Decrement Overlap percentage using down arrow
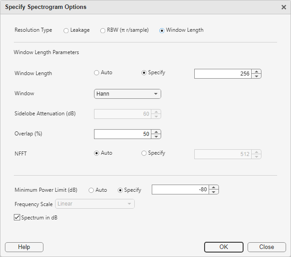291x257 pixels. [156, 136]
